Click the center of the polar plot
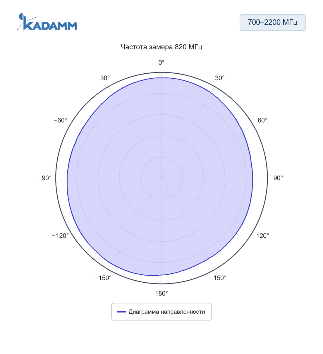The image size is (323, 354). tap(161, 178)
